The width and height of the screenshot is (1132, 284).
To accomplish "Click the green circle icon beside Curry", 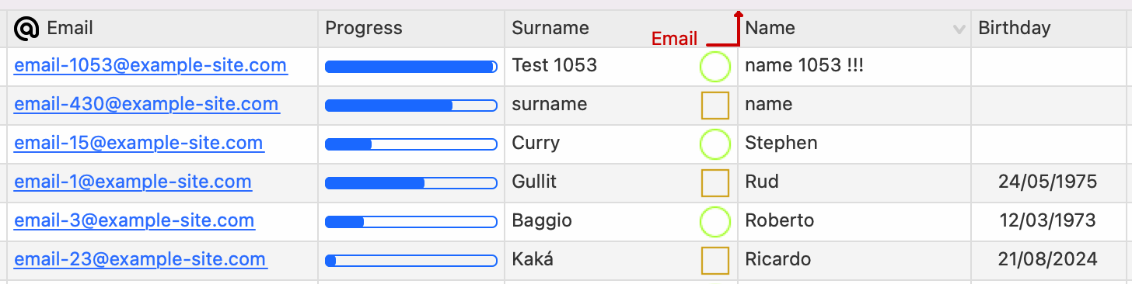I will click(715, 144).
